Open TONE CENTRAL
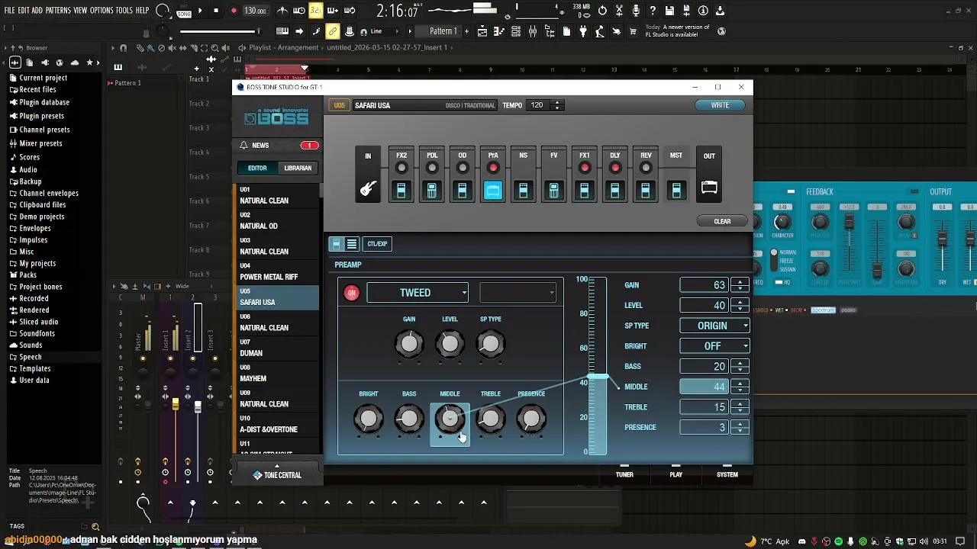 point(277,475)
